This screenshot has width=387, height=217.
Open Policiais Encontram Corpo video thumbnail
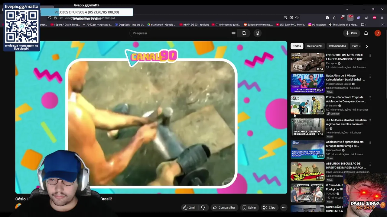(x=307, y=105)
